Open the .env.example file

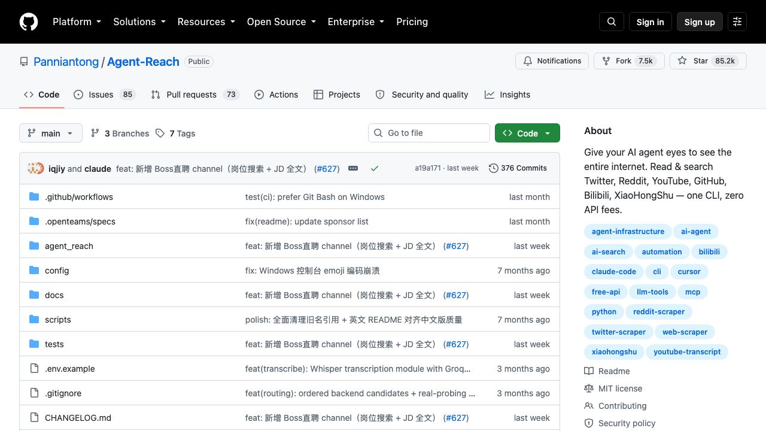[x=70, y=369]
